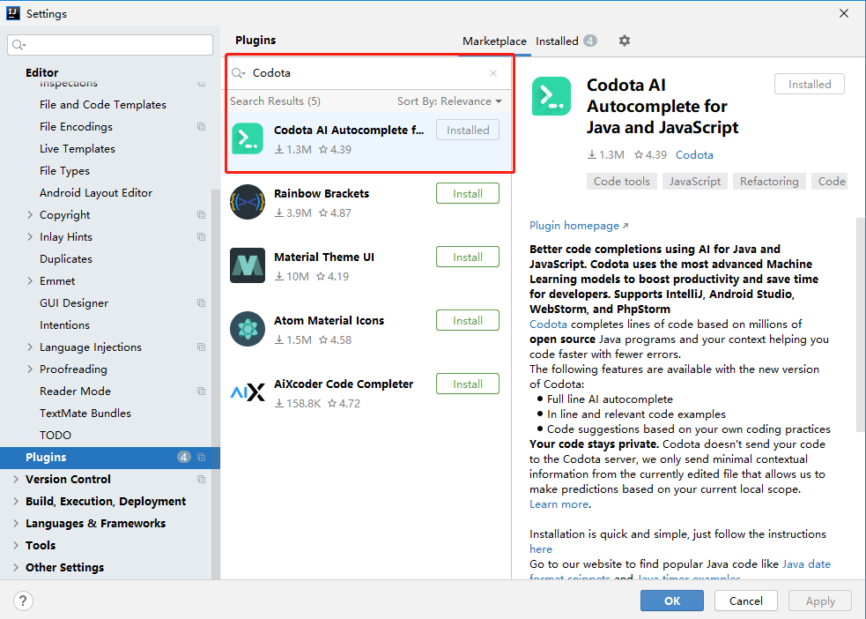Screen dimensions: 866x619
Task: Expand Languages & Frameworks section
Action: point(16,524)
